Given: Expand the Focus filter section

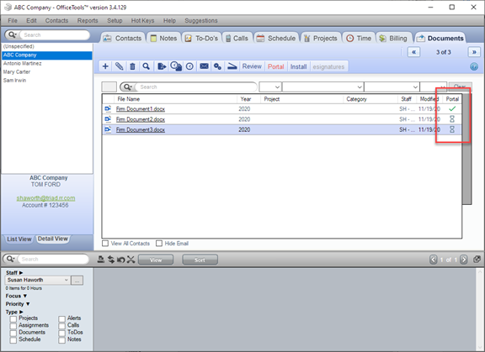Looking at the screenshot, I should tap(16, 296).
